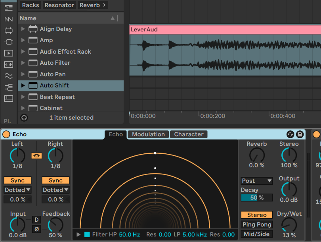The width and height of the screenshot is (321, 242).
Task: Toggle the Echo filter on/off square
Action: tap(87, 234)
